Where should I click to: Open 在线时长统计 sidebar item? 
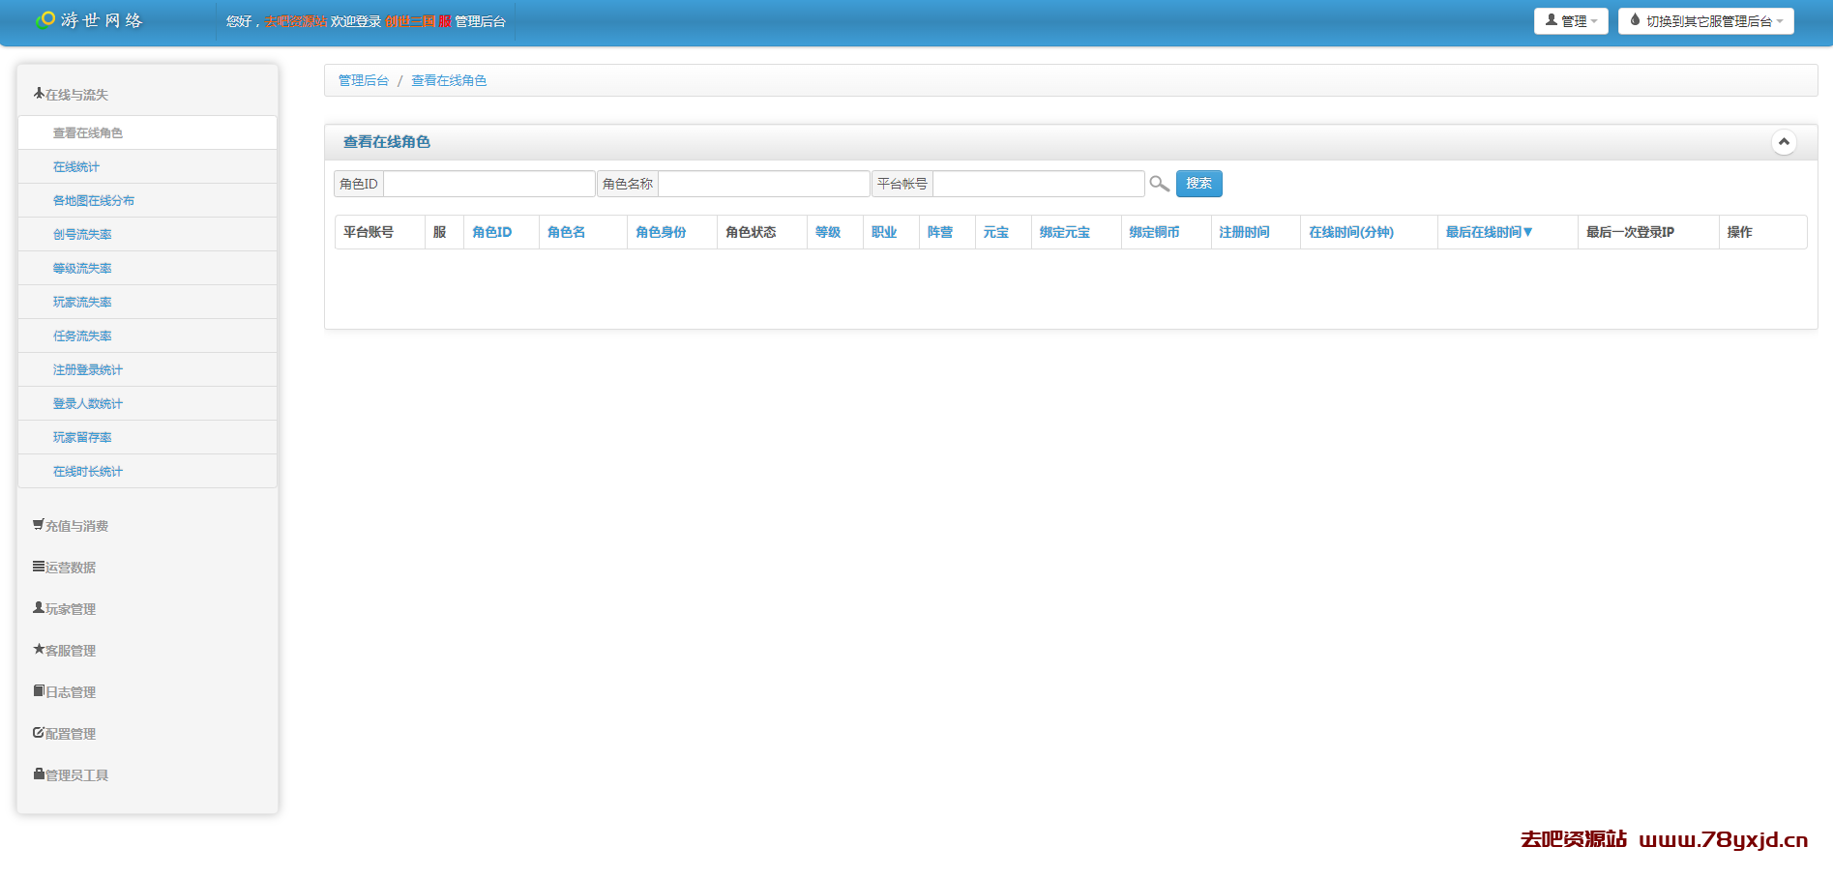click(x=147, y=471)
